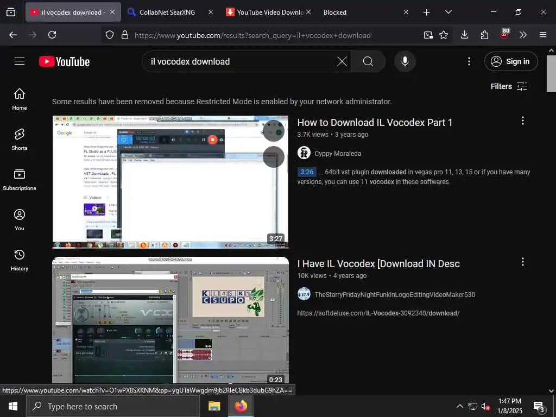This screenshot has width=556, height=417.
Task: Open File Explorer from taskbar
Action: tap(214, 406)
